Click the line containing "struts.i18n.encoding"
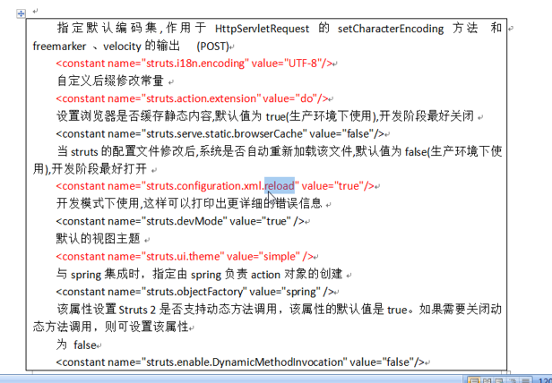552x383 pixels. 194,64
